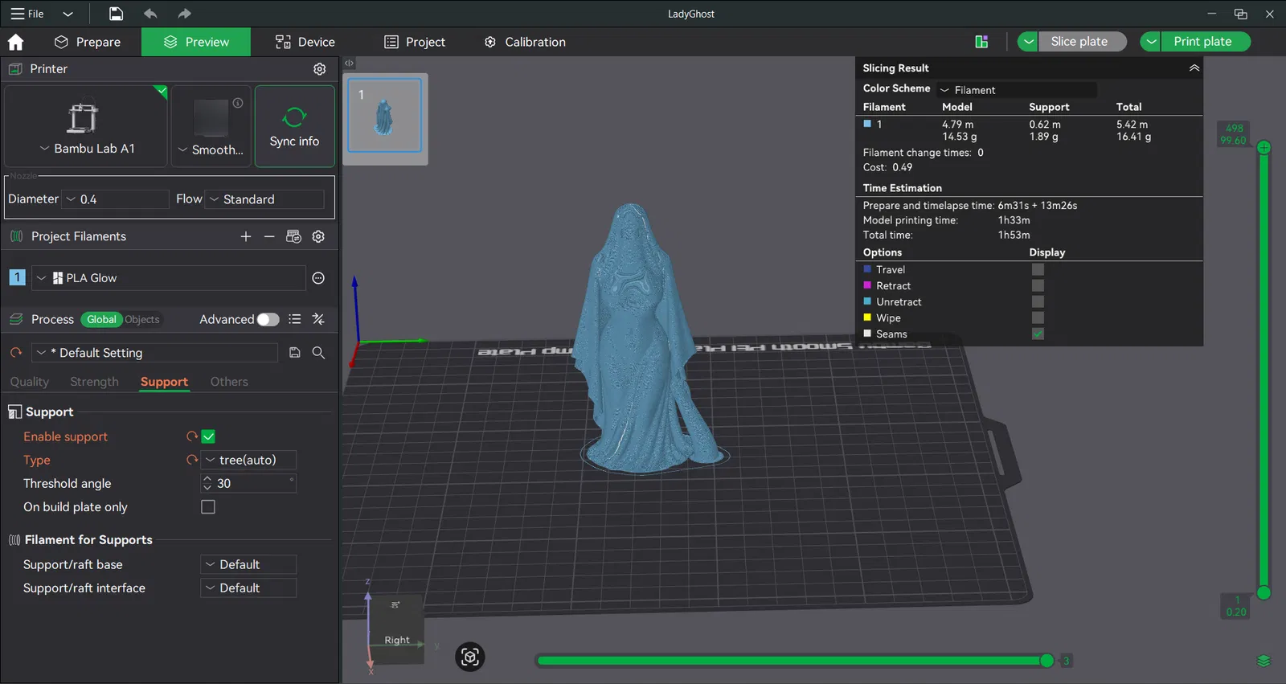Open the support Type dropdown
This screenshot has width=1286, height=684.
click(x=248, y=460)
